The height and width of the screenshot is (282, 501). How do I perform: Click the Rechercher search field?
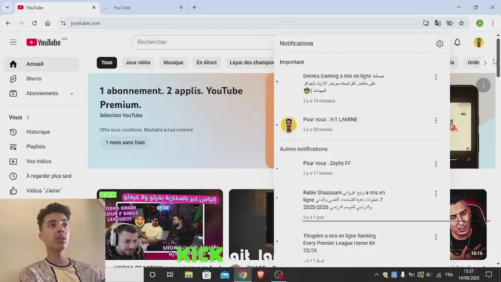click(x=204, y=42)
